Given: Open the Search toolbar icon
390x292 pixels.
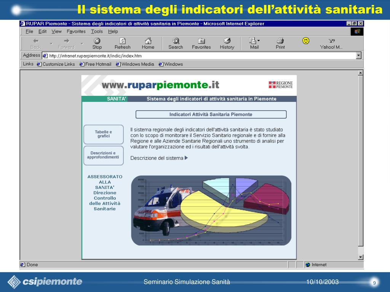Looking at the screenshot, I should pyautogui.click(x=176, y=41).
